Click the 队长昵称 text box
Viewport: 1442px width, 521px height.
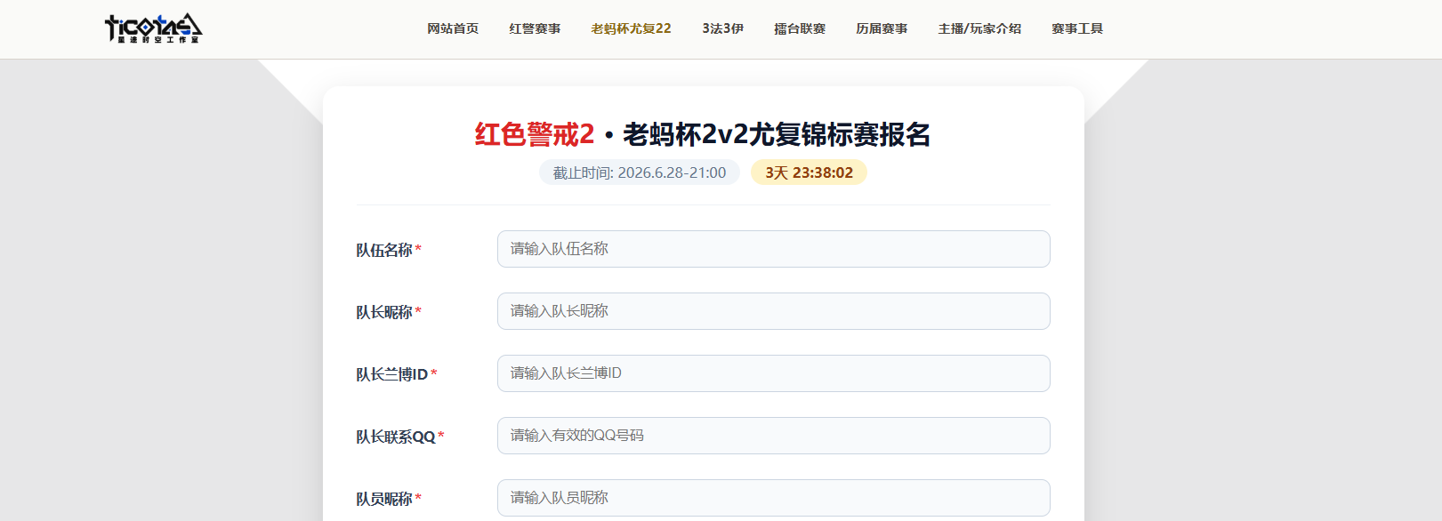click(774, 311)
